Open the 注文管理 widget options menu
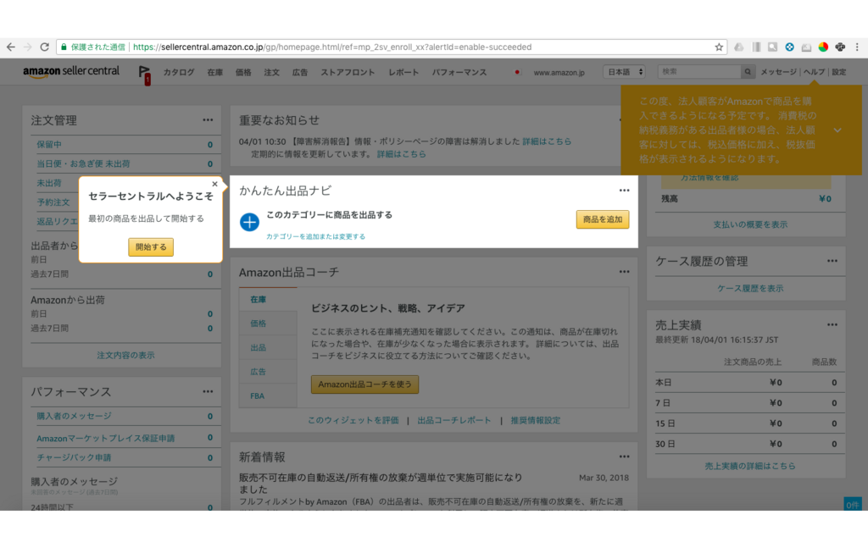 click(x=208, y=120)
